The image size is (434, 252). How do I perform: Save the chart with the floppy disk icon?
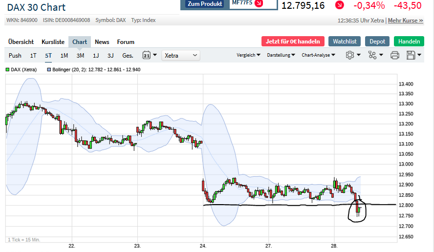[411, 55]
